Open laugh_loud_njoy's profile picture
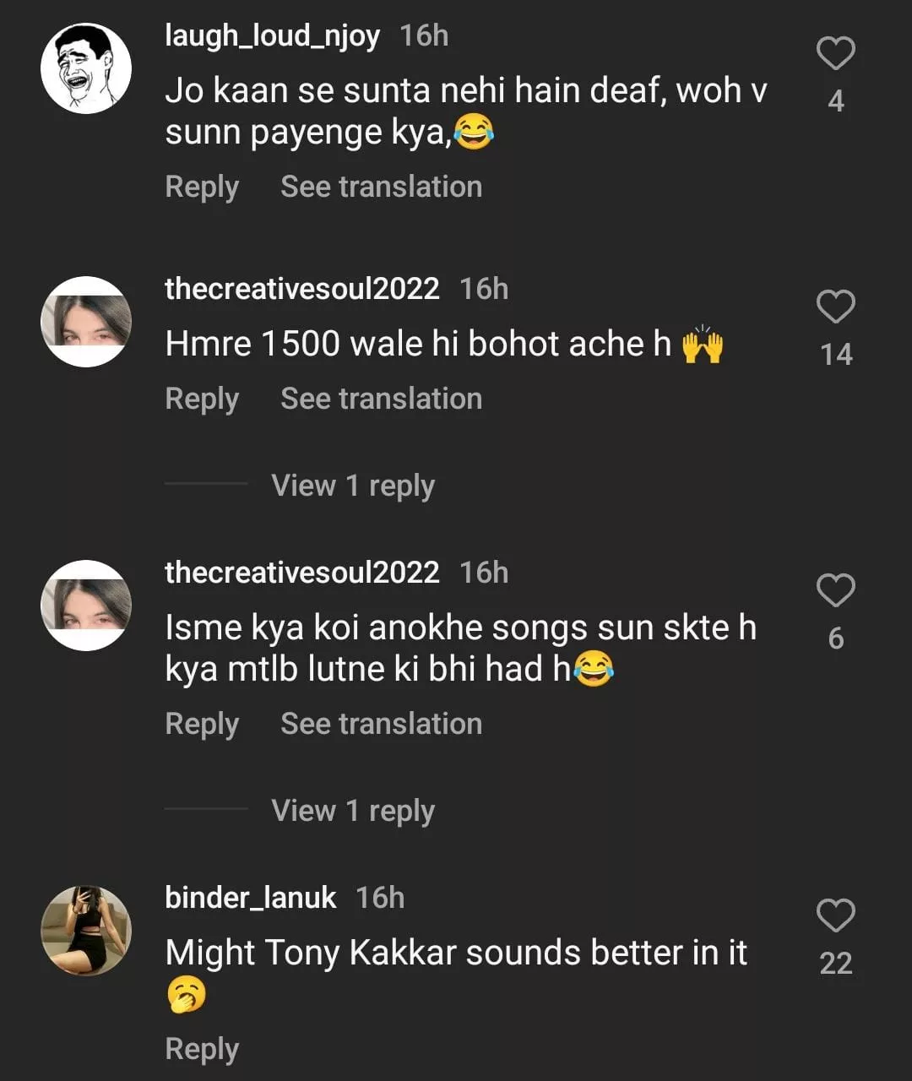Viewport: 912px width, 1081px height. (x=86, y=68)
